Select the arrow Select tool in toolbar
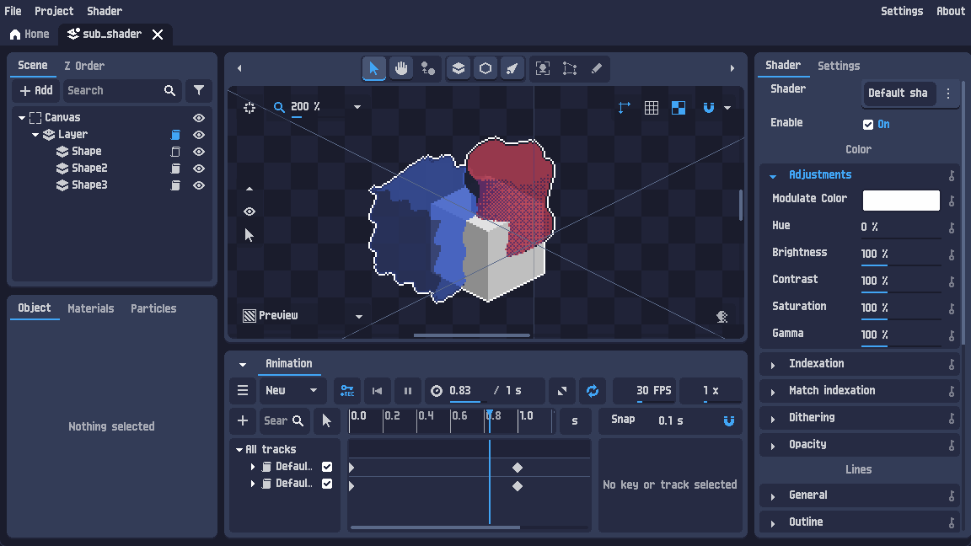This screenshot has width=971, height=546. click(373, 68)
